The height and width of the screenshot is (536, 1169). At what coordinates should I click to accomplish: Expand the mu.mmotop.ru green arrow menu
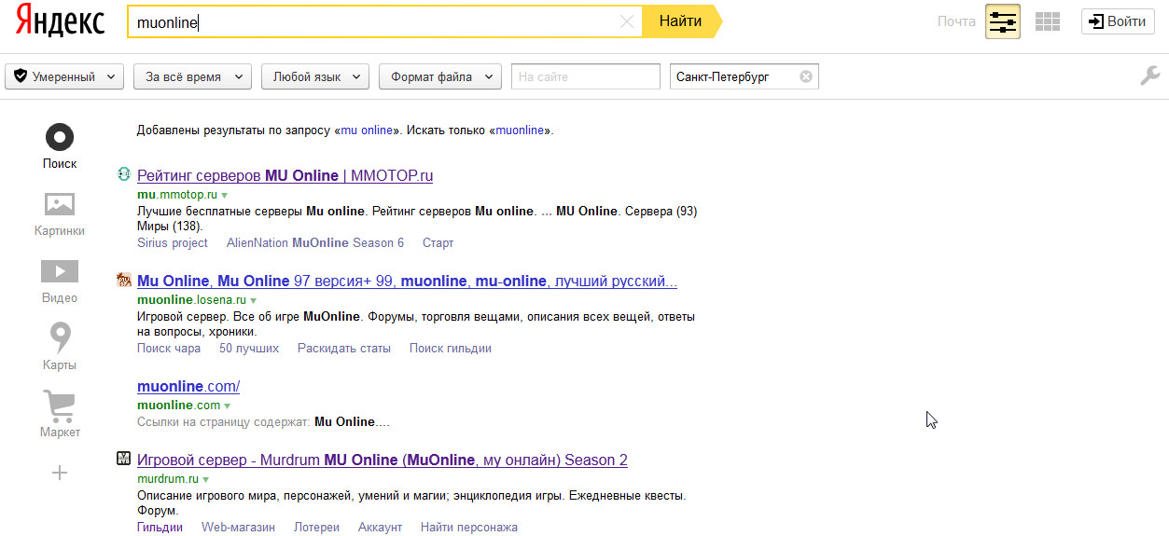[224, 196]
